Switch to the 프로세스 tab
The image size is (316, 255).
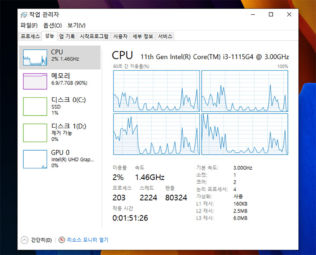point(30,36)
